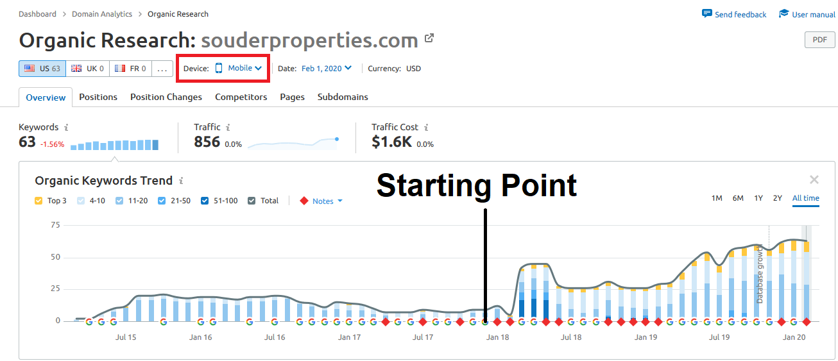Click info icon next to Traffic Cost

426,128
